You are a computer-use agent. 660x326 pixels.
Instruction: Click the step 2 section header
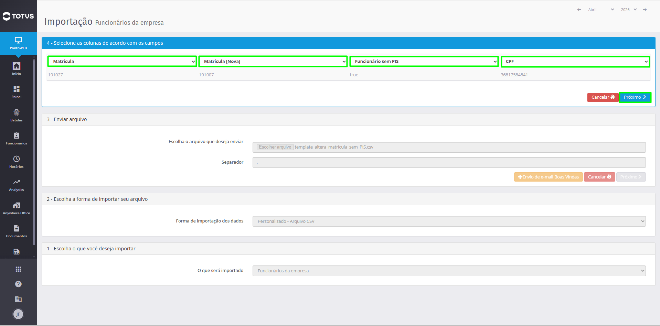coord(348,199)
